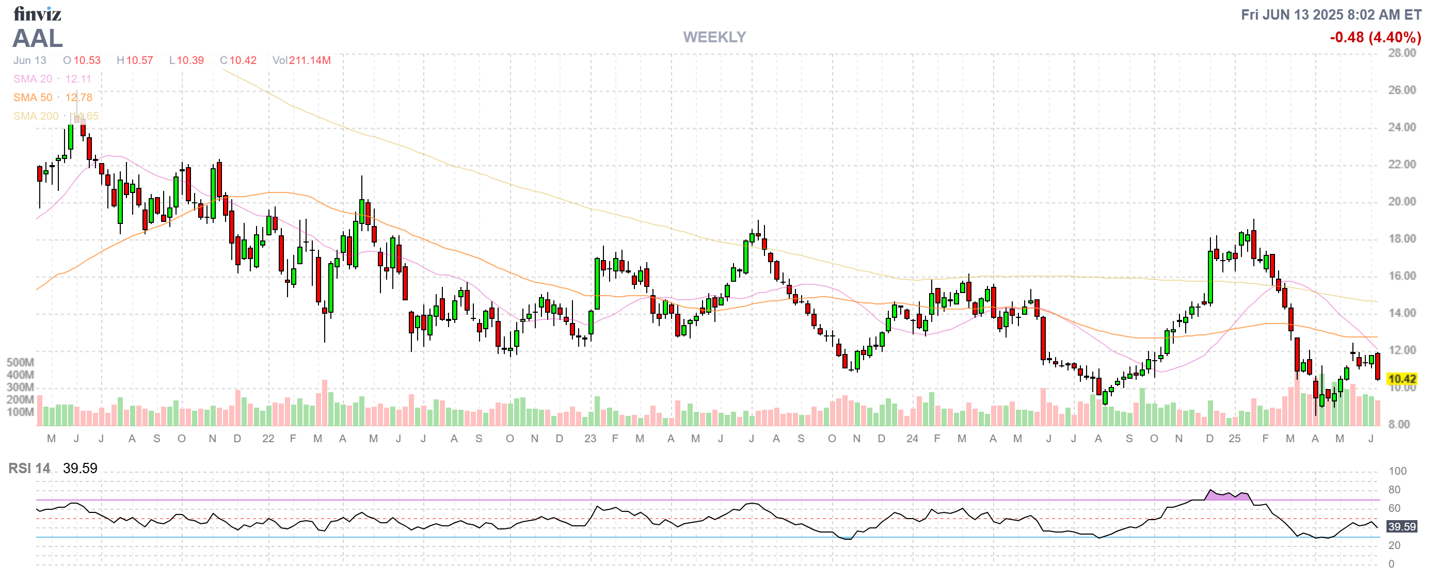The width and height of the screenshot is (1435, 580).
Task: Click the Vol 211.14M readout
Action: click(x=301, y=60)
